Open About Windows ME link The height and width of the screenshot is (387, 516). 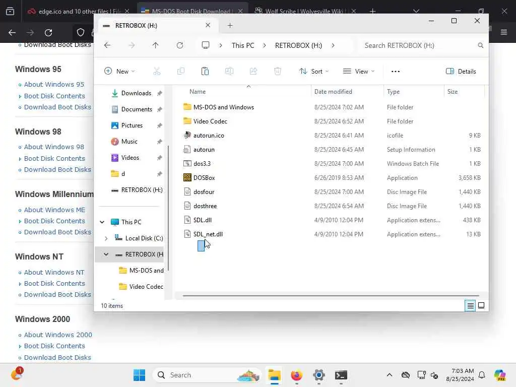click(54, 210)
